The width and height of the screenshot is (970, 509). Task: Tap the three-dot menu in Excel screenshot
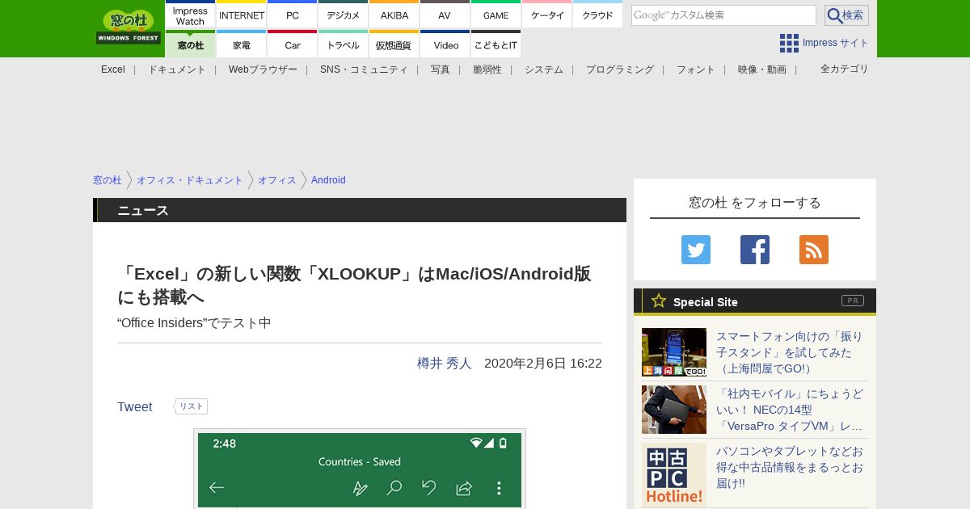tap(499, 488)
